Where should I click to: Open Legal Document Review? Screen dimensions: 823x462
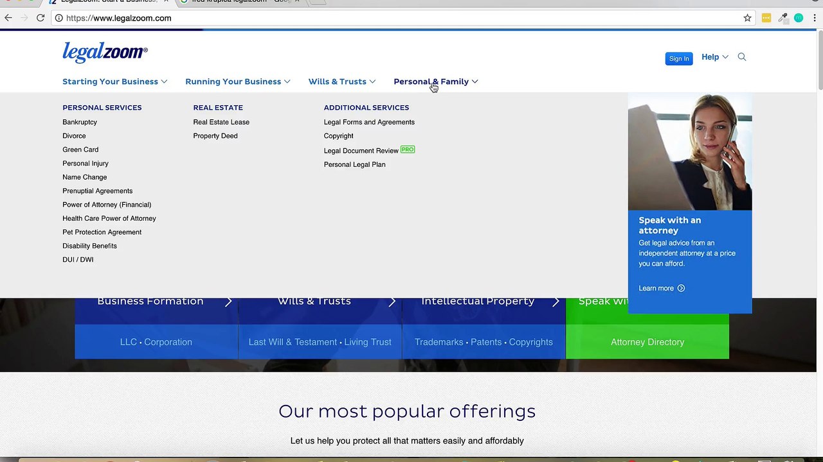361,151
